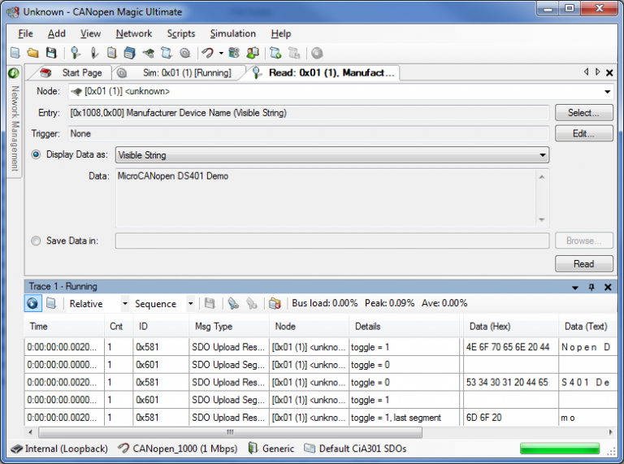The width and height of the screenshot is (624, 464).
Task: Open the Simulation menu
Action: point(232,33)
